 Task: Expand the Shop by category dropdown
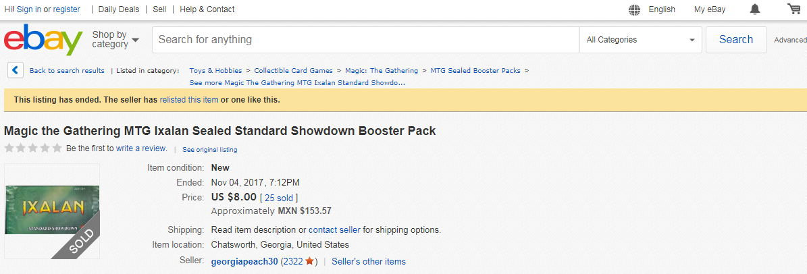[x=115, y=40]
